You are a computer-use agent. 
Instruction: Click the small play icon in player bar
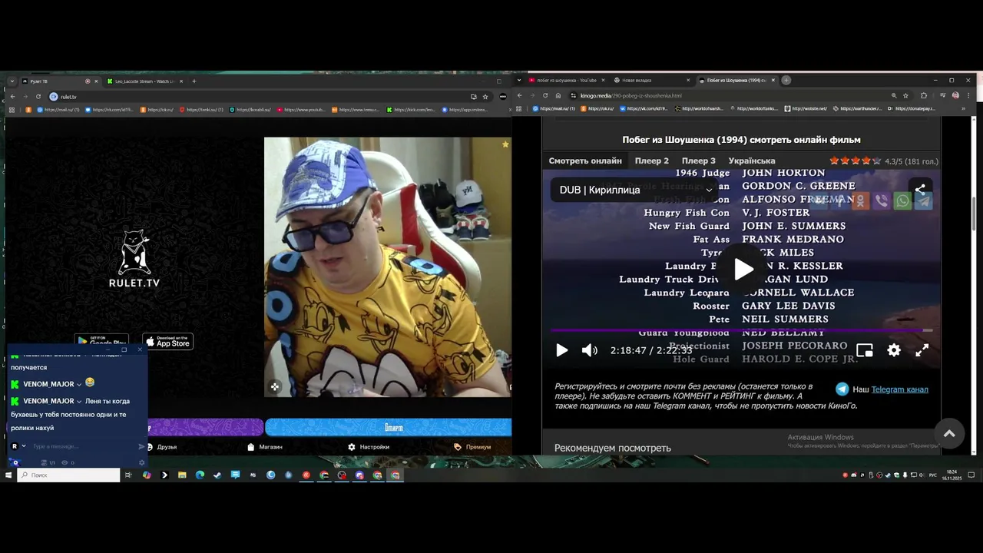click(x=562, y=350)
